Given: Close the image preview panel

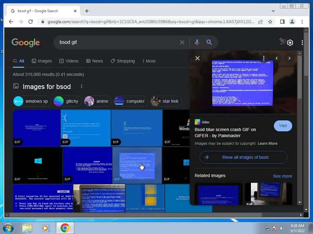Looking at the screenshot, I should tap(197, 58).
